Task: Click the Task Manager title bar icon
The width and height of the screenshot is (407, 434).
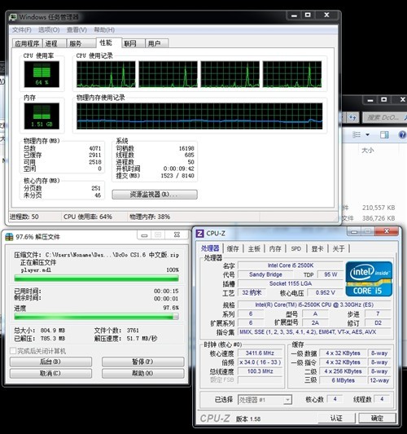Action: point(13,17)
